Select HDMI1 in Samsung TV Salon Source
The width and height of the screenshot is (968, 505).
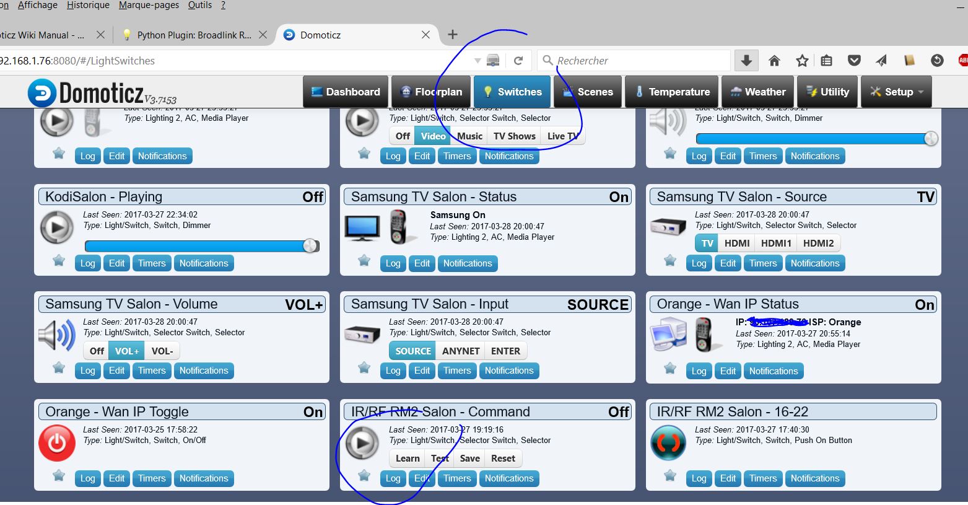(x=776, y=244)
